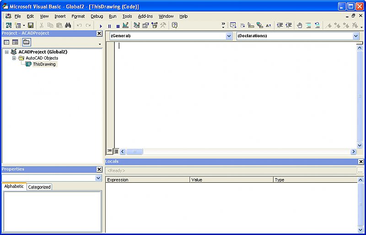This screenshot has width=366, height=235.
Task: Open Find with the binoculars icon
Action: pyautogui.click(x=68, y=25)
